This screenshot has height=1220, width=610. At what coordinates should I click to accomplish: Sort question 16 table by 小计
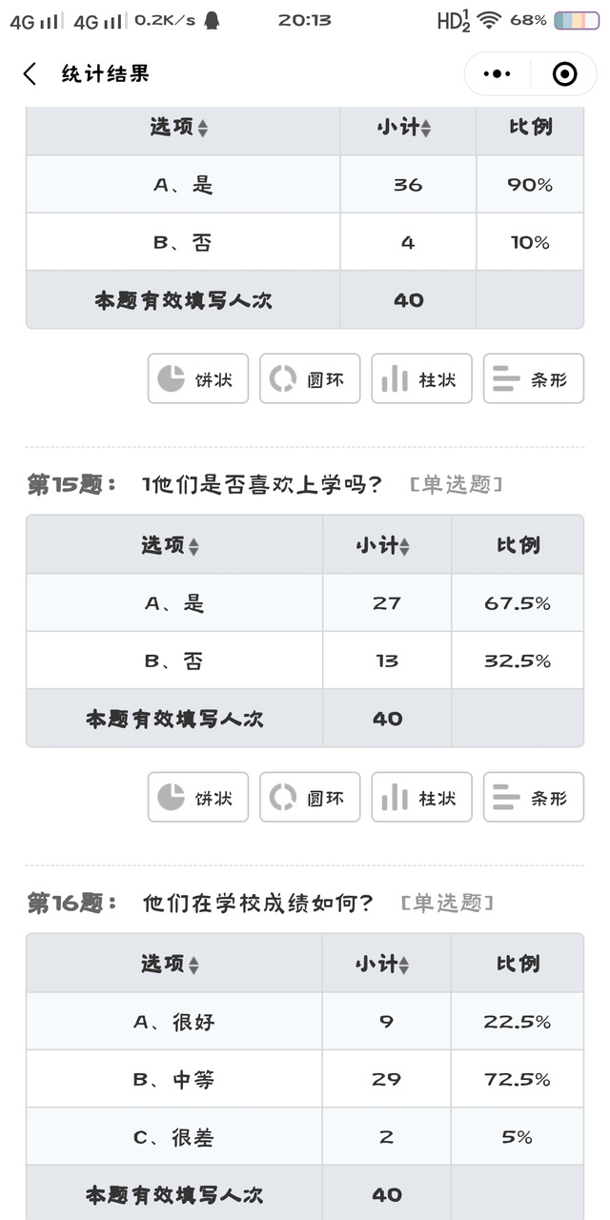click(x=404, y=966)
